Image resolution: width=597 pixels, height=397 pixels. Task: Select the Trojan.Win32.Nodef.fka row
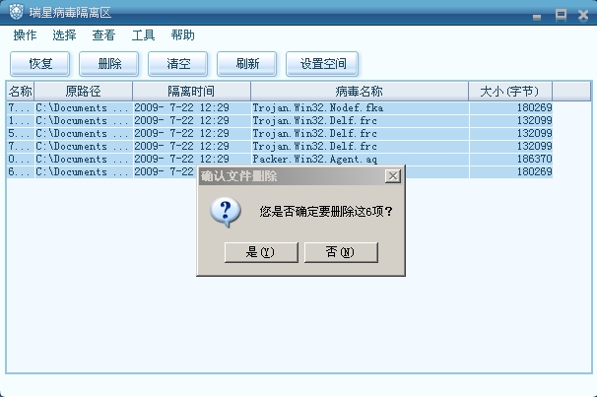tap(280, 107)
